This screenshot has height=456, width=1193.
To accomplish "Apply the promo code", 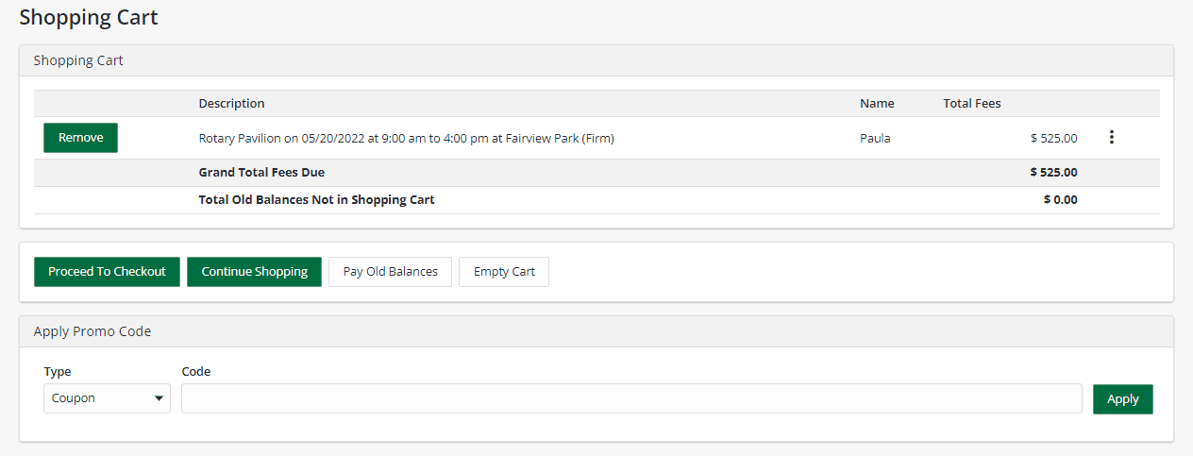I will point(1122,398).
